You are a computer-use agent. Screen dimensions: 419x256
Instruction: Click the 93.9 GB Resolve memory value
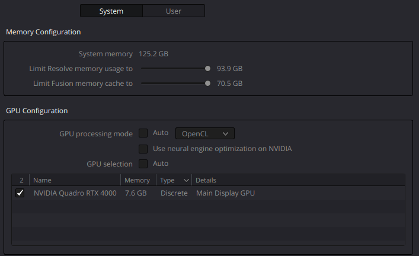229,68
